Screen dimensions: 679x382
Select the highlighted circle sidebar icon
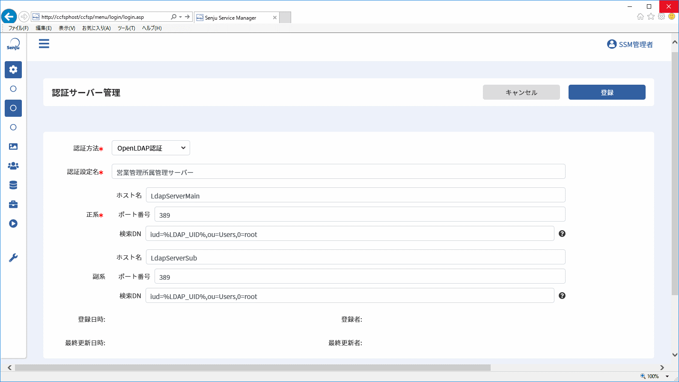coord(13,108)
